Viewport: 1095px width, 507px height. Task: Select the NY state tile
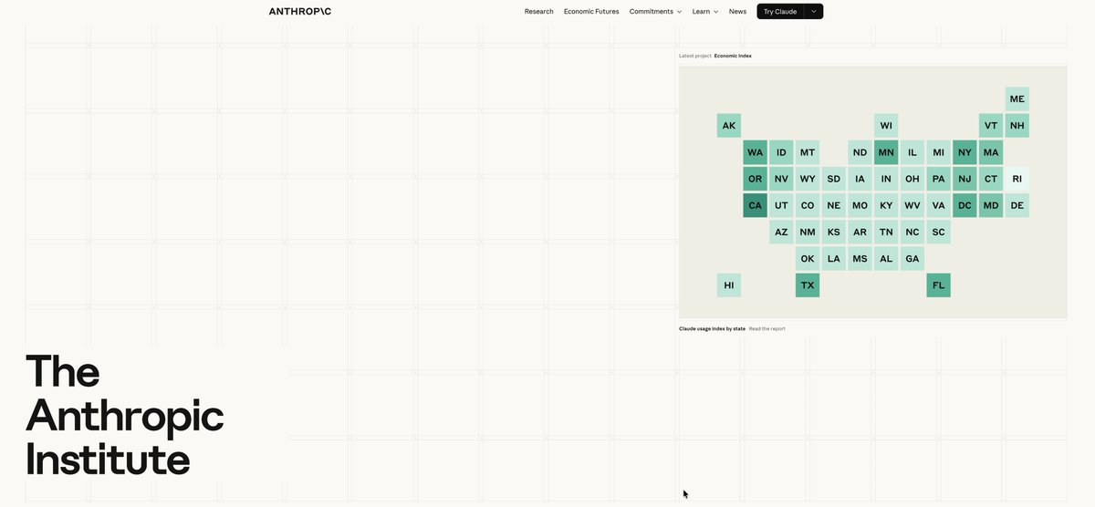pos(965,152)
